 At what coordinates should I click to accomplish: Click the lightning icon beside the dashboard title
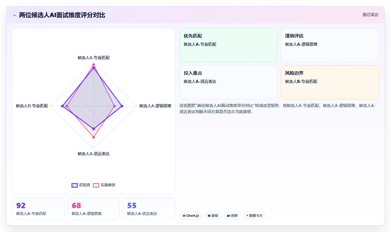(14, 15)
